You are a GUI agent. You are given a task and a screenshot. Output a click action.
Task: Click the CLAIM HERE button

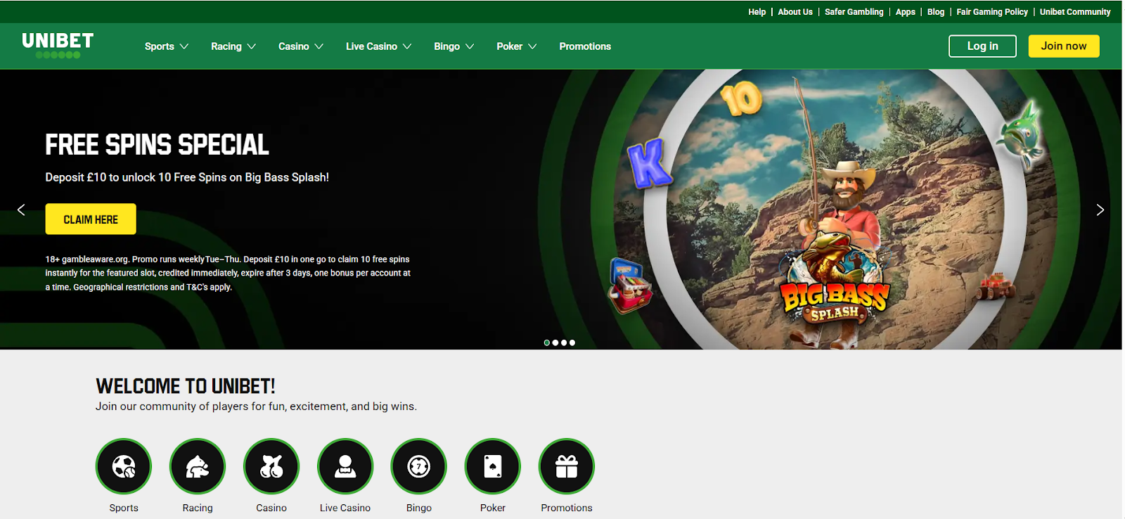click(x=91, y=219)
